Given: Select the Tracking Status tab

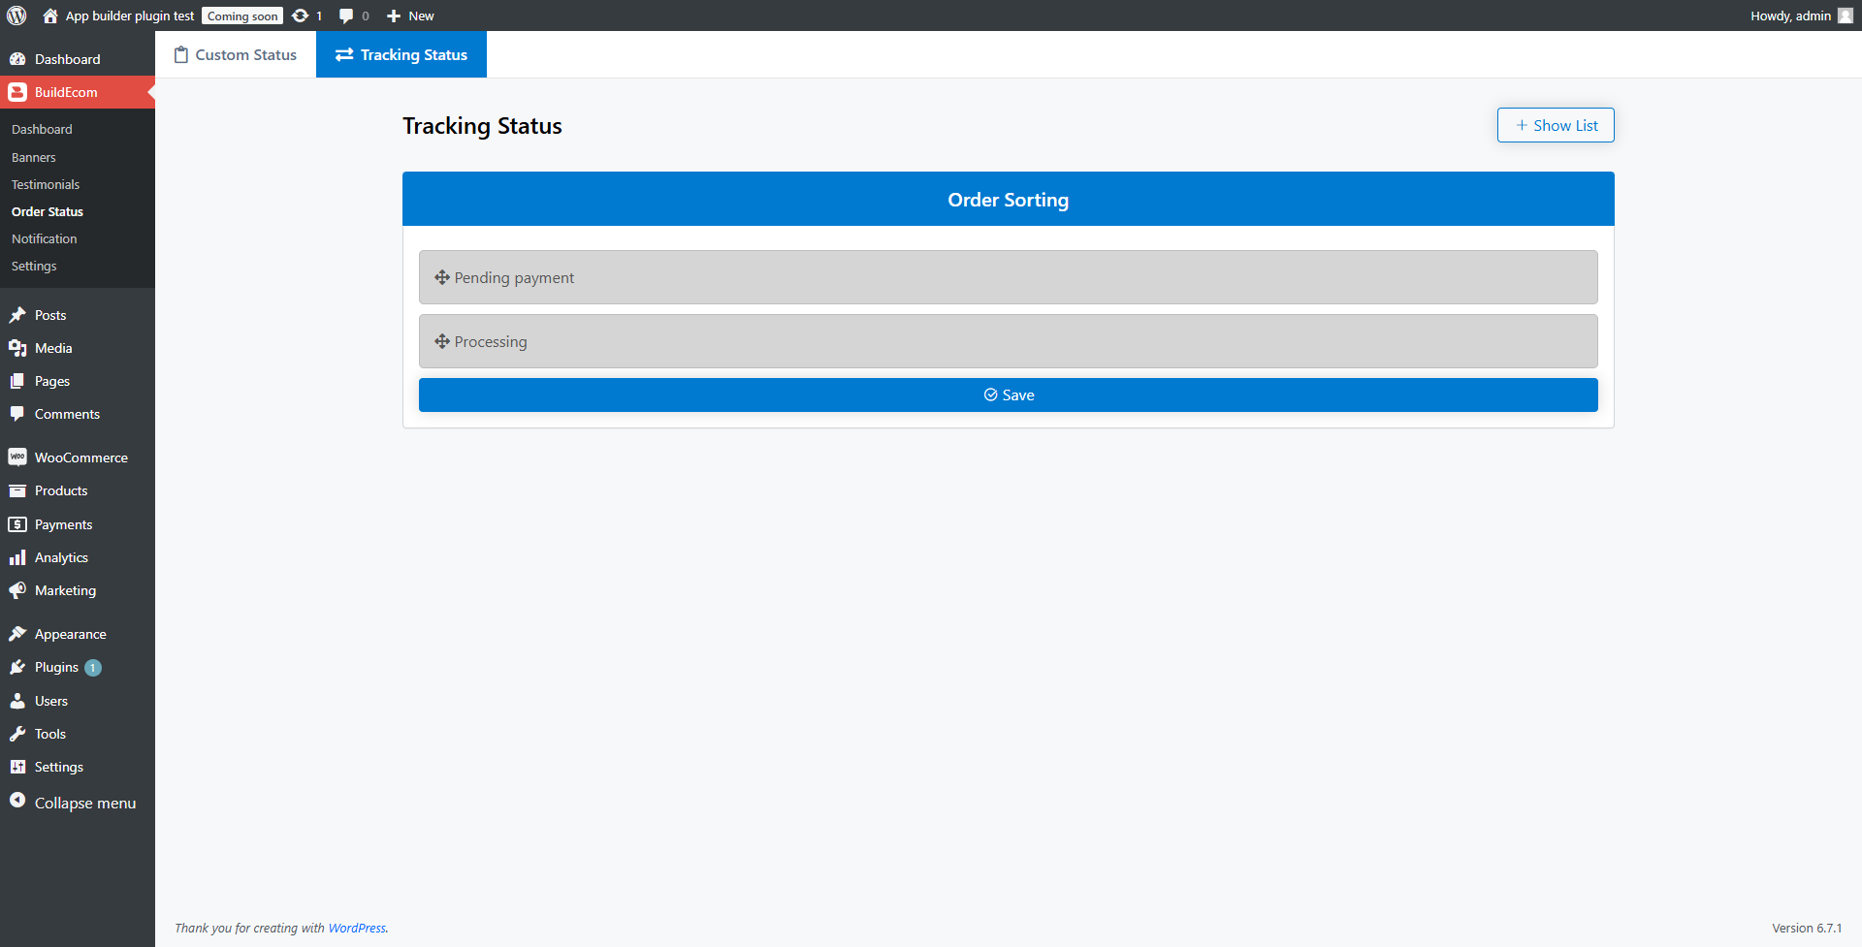Looking at the screenshot, I should coord(401,55).
